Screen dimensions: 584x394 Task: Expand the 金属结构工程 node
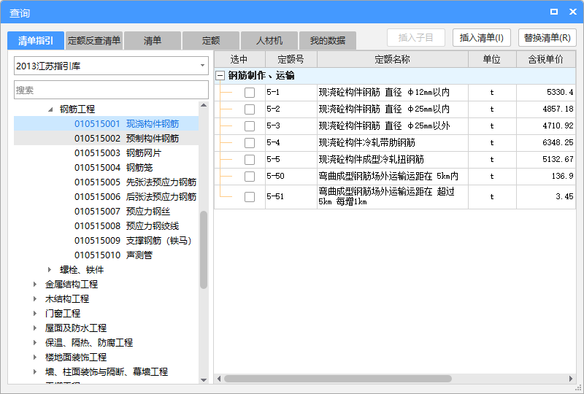point(35,284)
